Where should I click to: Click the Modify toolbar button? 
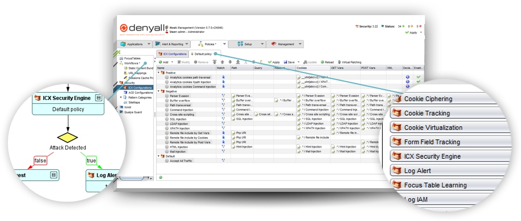coord(184,62)
